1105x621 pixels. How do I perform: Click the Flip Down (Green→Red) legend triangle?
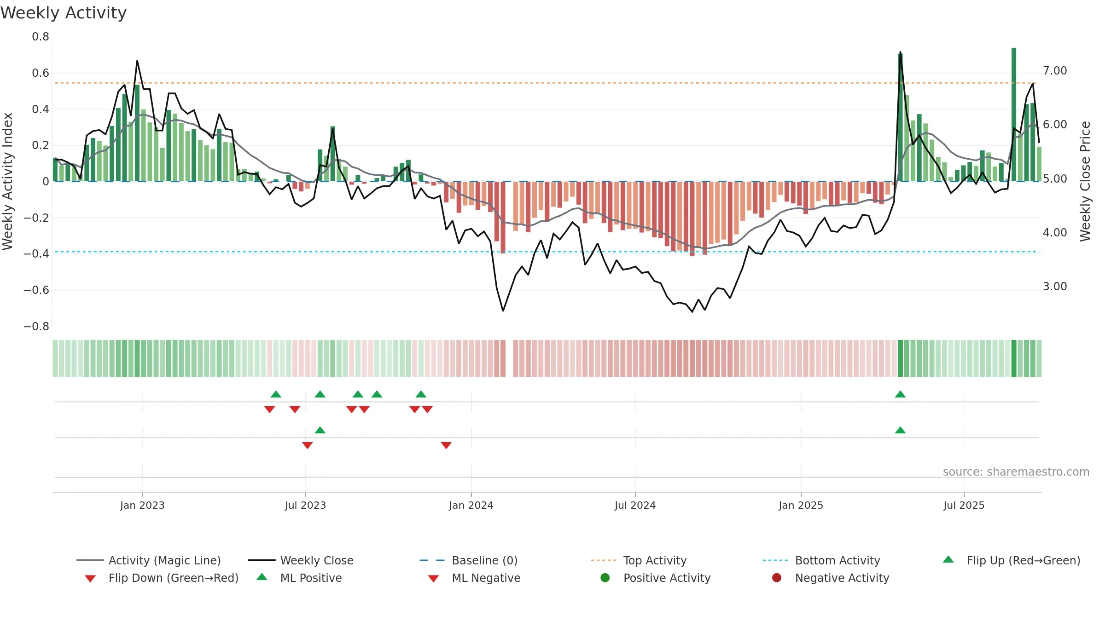coord(90,578)
